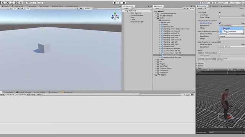
Task: Start Play mode
Action: coord(115,3)
